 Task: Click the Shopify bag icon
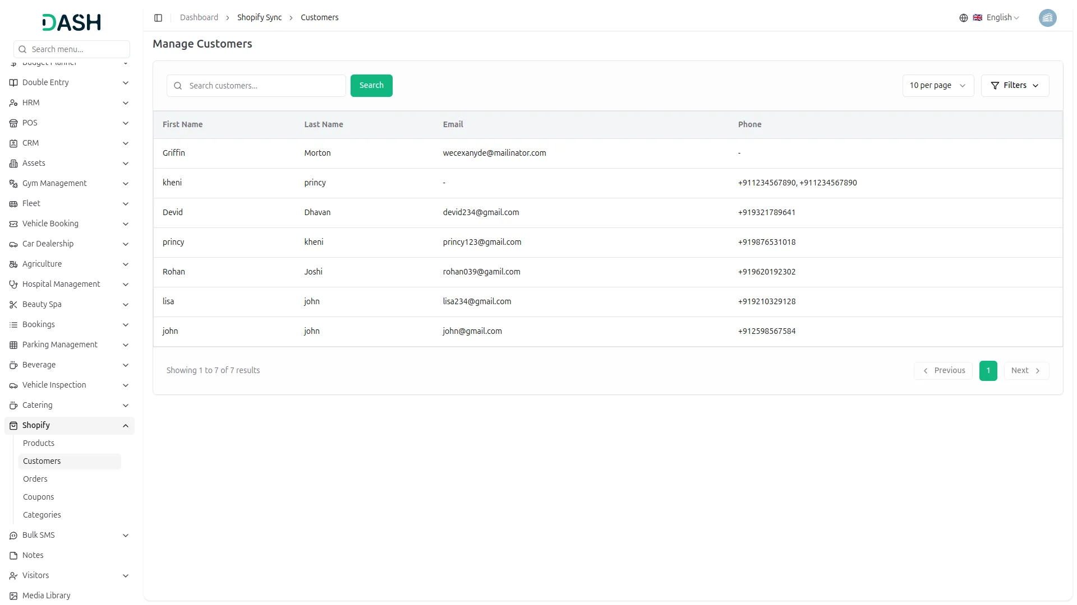[13, 426]
